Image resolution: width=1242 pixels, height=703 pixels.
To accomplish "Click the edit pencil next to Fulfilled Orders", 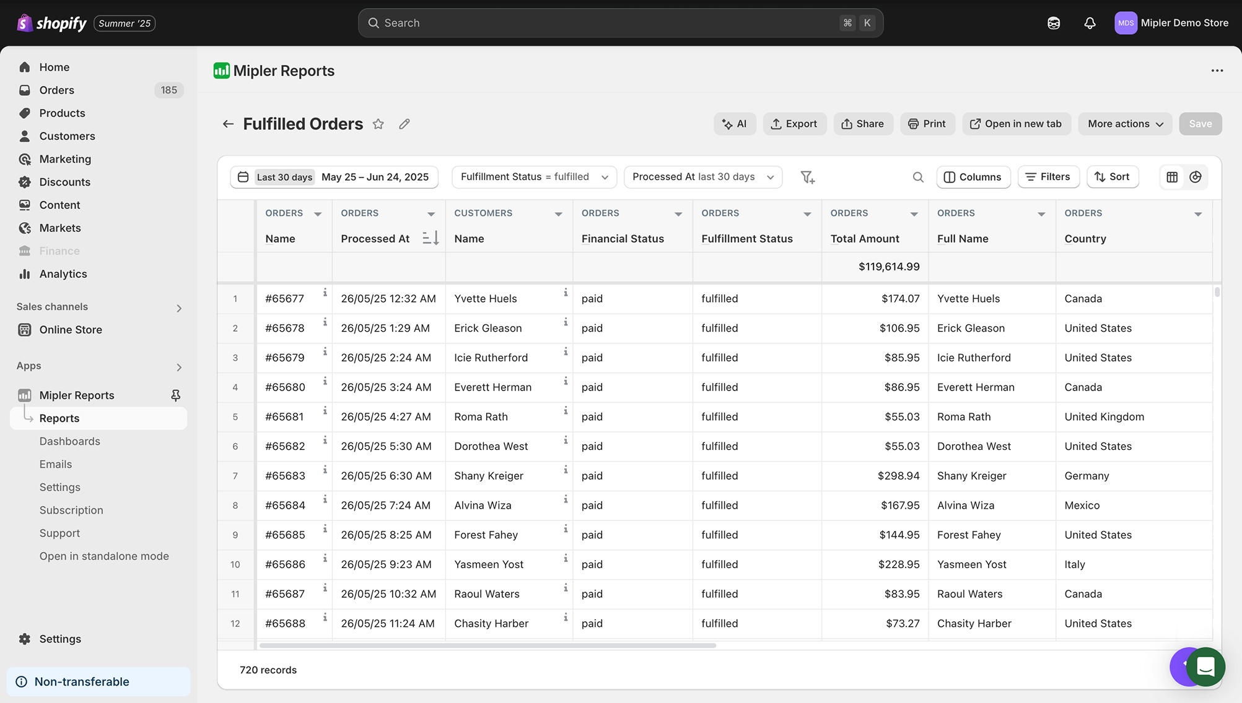I will pos(404,124).
